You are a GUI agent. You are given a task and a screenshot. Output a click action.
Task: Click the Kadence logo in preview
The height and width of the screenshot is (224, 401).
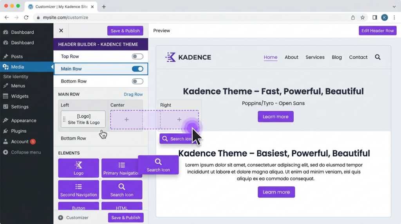[x=188, y=57]
